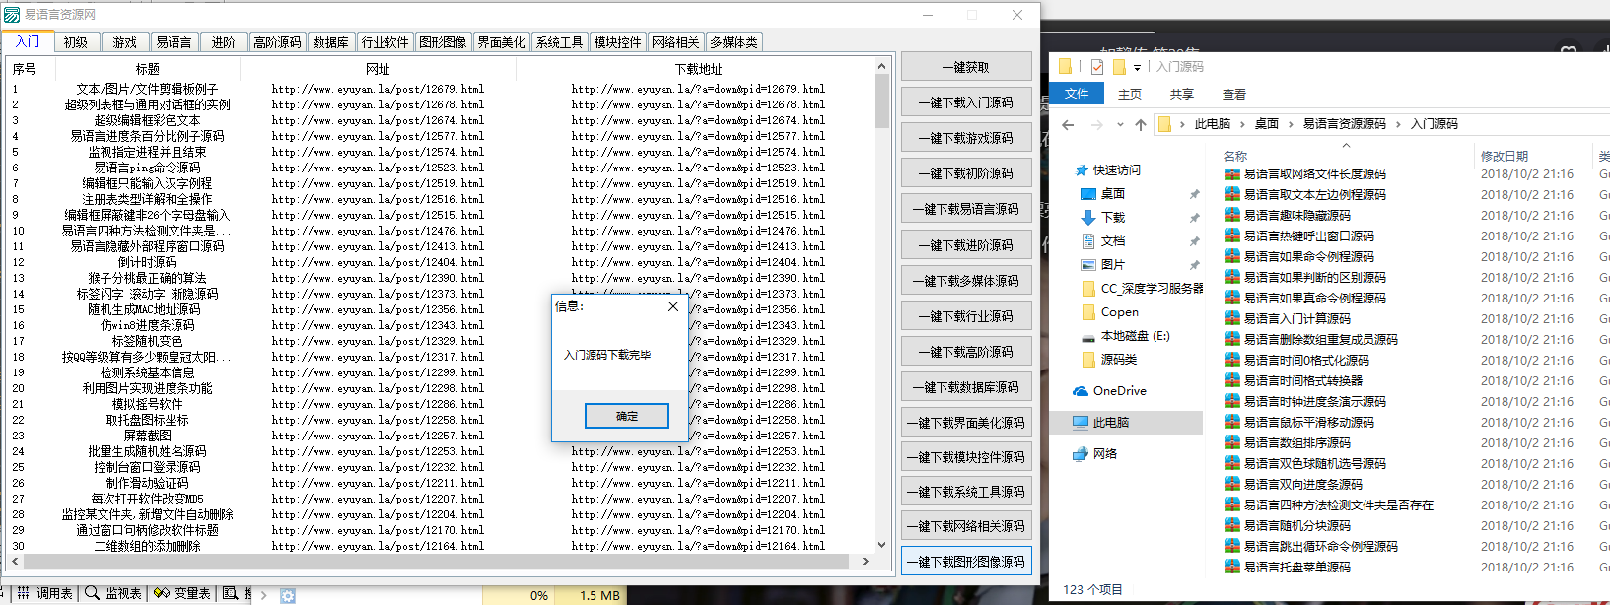This screenshot has width=1610, height=605.
Task: Click the 变量表 tab icon at bottom
Action: 163,593
